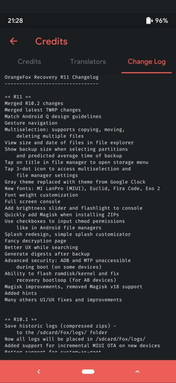Tap the Full screen console changelog line
Image resolution: width=176 pixels, height=383 pixels.
(x=33, y=201)
